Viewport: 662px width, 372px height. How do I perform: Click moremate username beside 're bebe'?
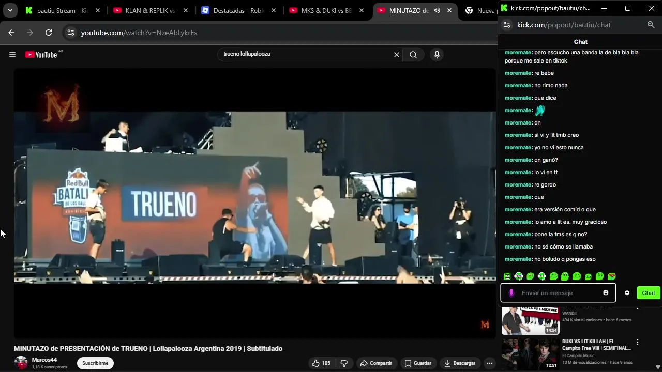tap(518, 73)
